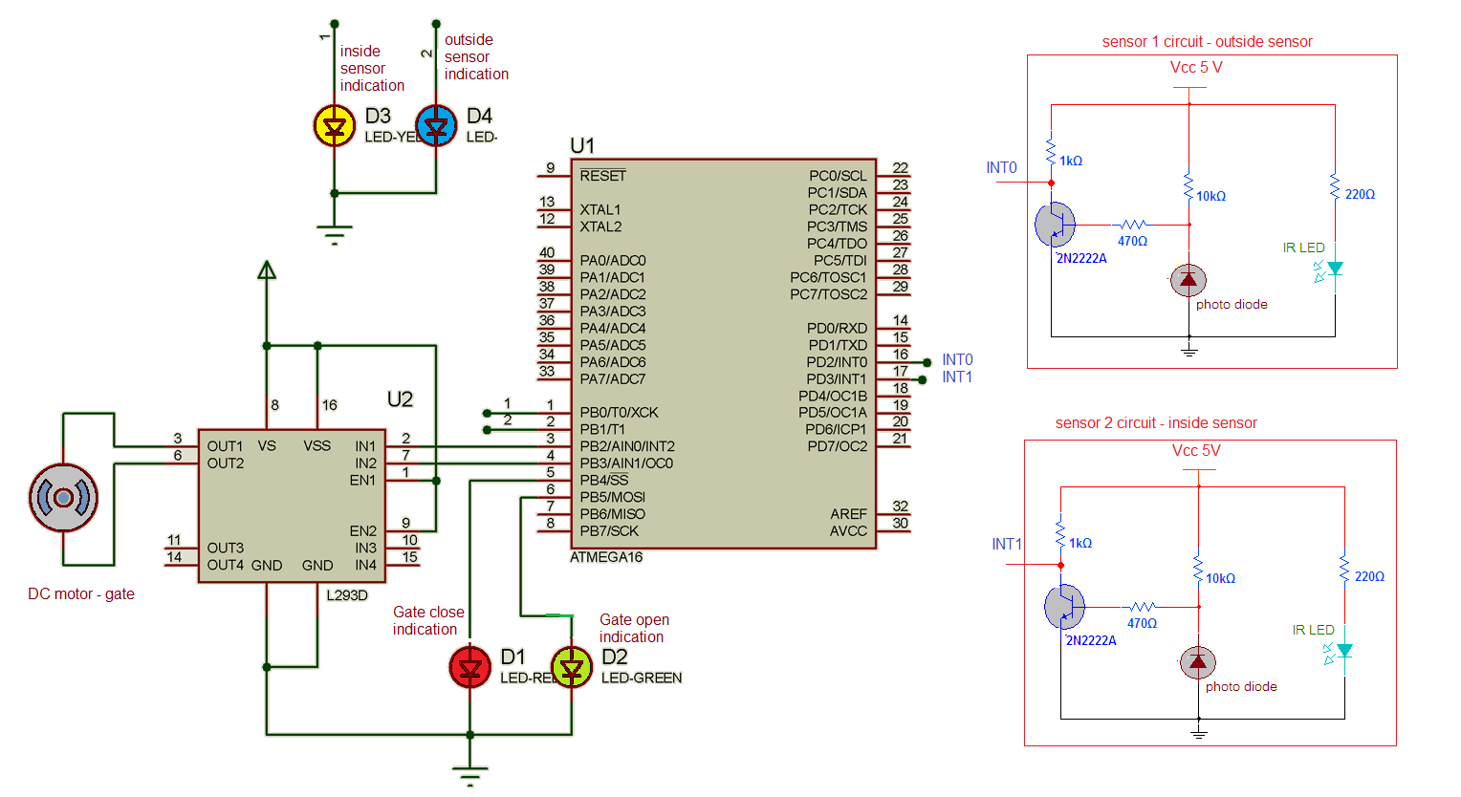Select the photo diode in sensor 2 circuit
The height and width of the screenshot is (797, 1461).
click(x=1197, y=662)
